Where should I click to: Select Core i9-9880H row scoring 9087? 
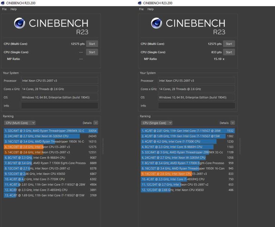tap(51, 158)
